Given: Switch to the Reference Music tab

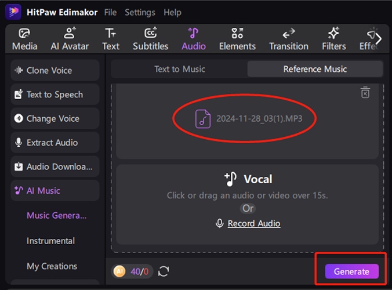Looking at the screenshot, I should pyautogui.click(x=315, y=69).
